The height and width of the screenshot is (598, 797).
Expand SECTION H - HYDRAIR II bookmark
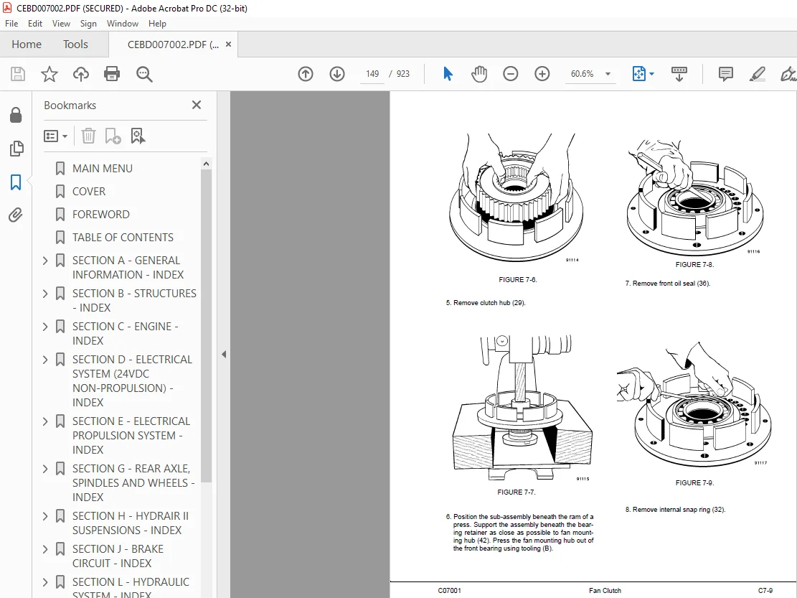coord(45,516)
